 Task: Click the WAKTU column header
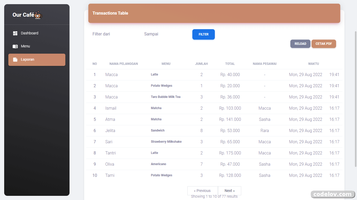point(313,64)
